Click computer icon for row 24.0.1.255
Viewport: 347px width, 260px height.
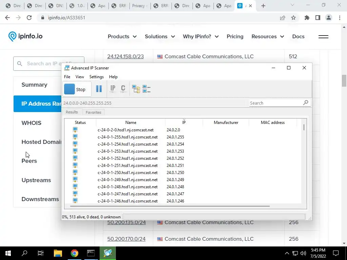[75, 137]
